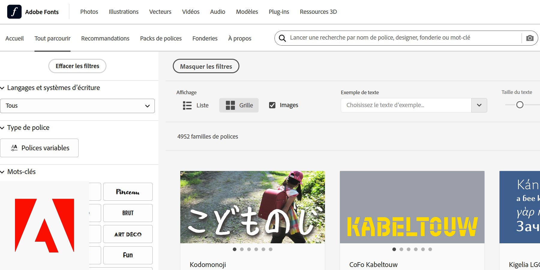Screen dimensions: 540x270
Task: Click Masquer les filtres button
Action: pyautogui.click(x=206, y=66)
